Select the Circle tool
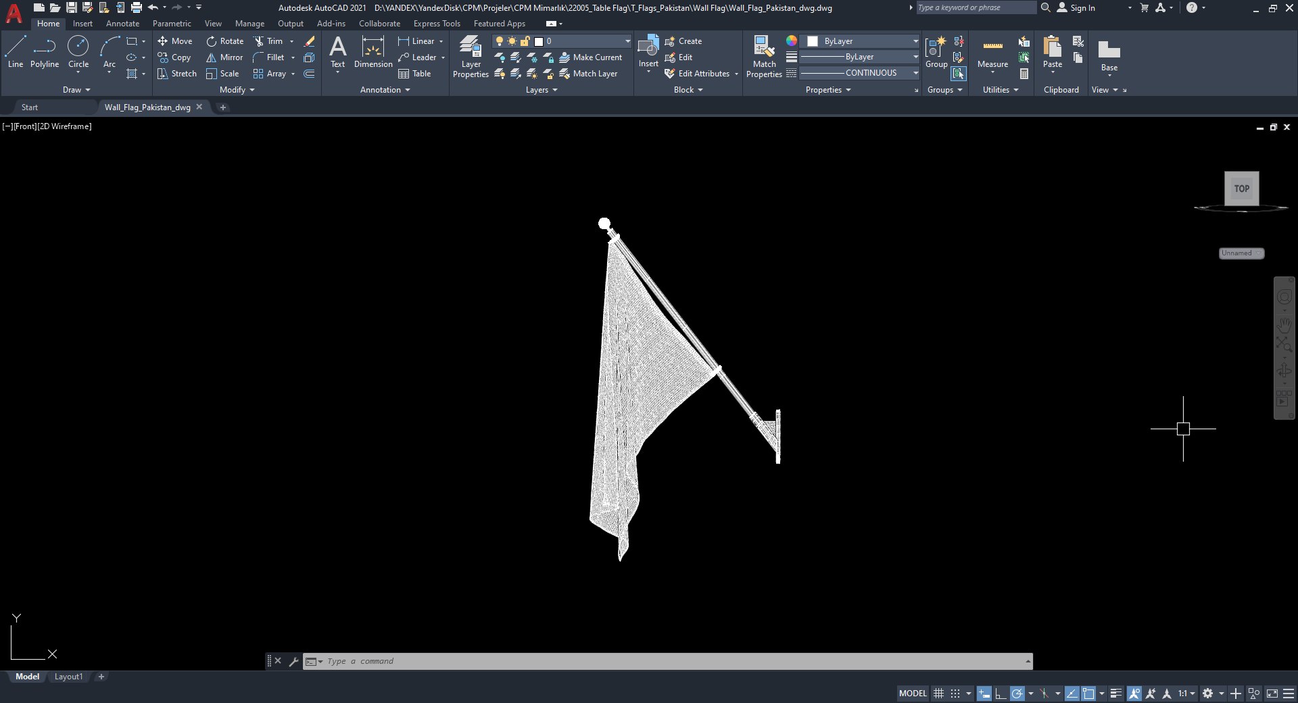Screen dimensions: 1298x703 [x=78, y=52]
